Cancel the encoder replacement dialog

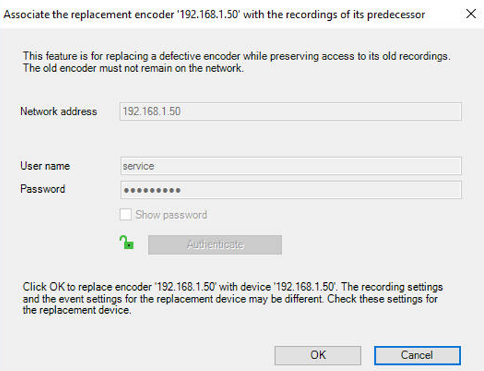[417, 355]
